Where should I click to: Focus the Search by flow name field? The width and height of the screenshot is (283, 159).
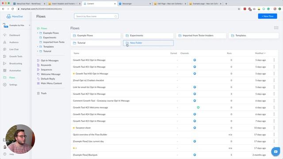tap(96, 16)
